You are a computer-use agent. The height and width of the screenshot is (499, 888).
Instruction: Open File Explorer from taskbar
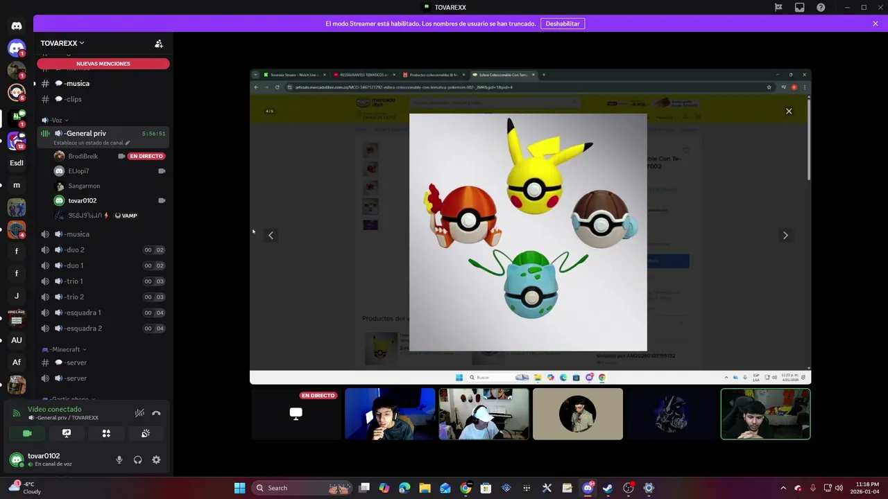click(x=425, y=488)
